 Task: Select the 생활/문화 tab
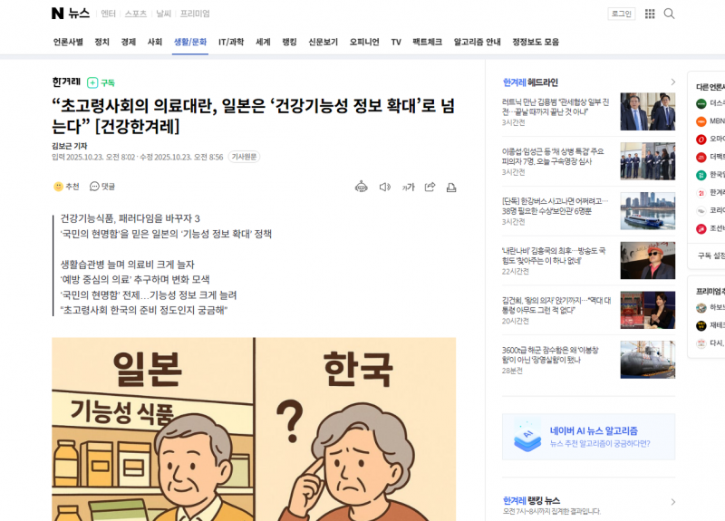(x=190, y=42)
